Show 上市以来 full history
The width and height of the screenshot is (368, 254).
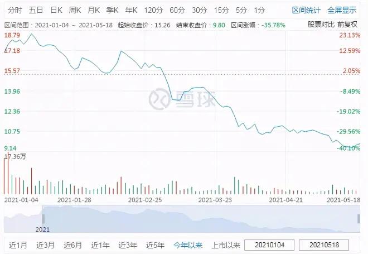pyautogui.click(x=226, y=245)
